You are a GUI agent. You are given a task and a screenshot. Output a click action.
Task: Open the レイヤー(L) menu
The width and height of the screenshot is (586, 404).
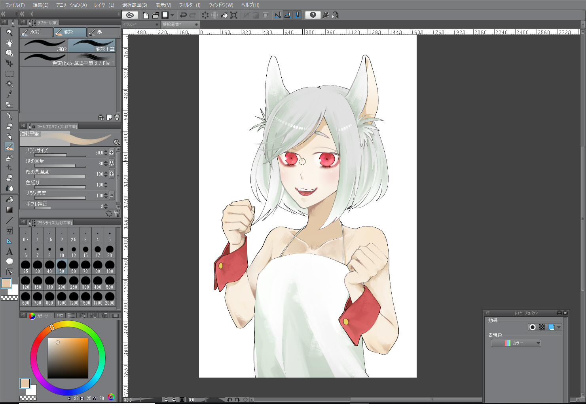[104, 5]
